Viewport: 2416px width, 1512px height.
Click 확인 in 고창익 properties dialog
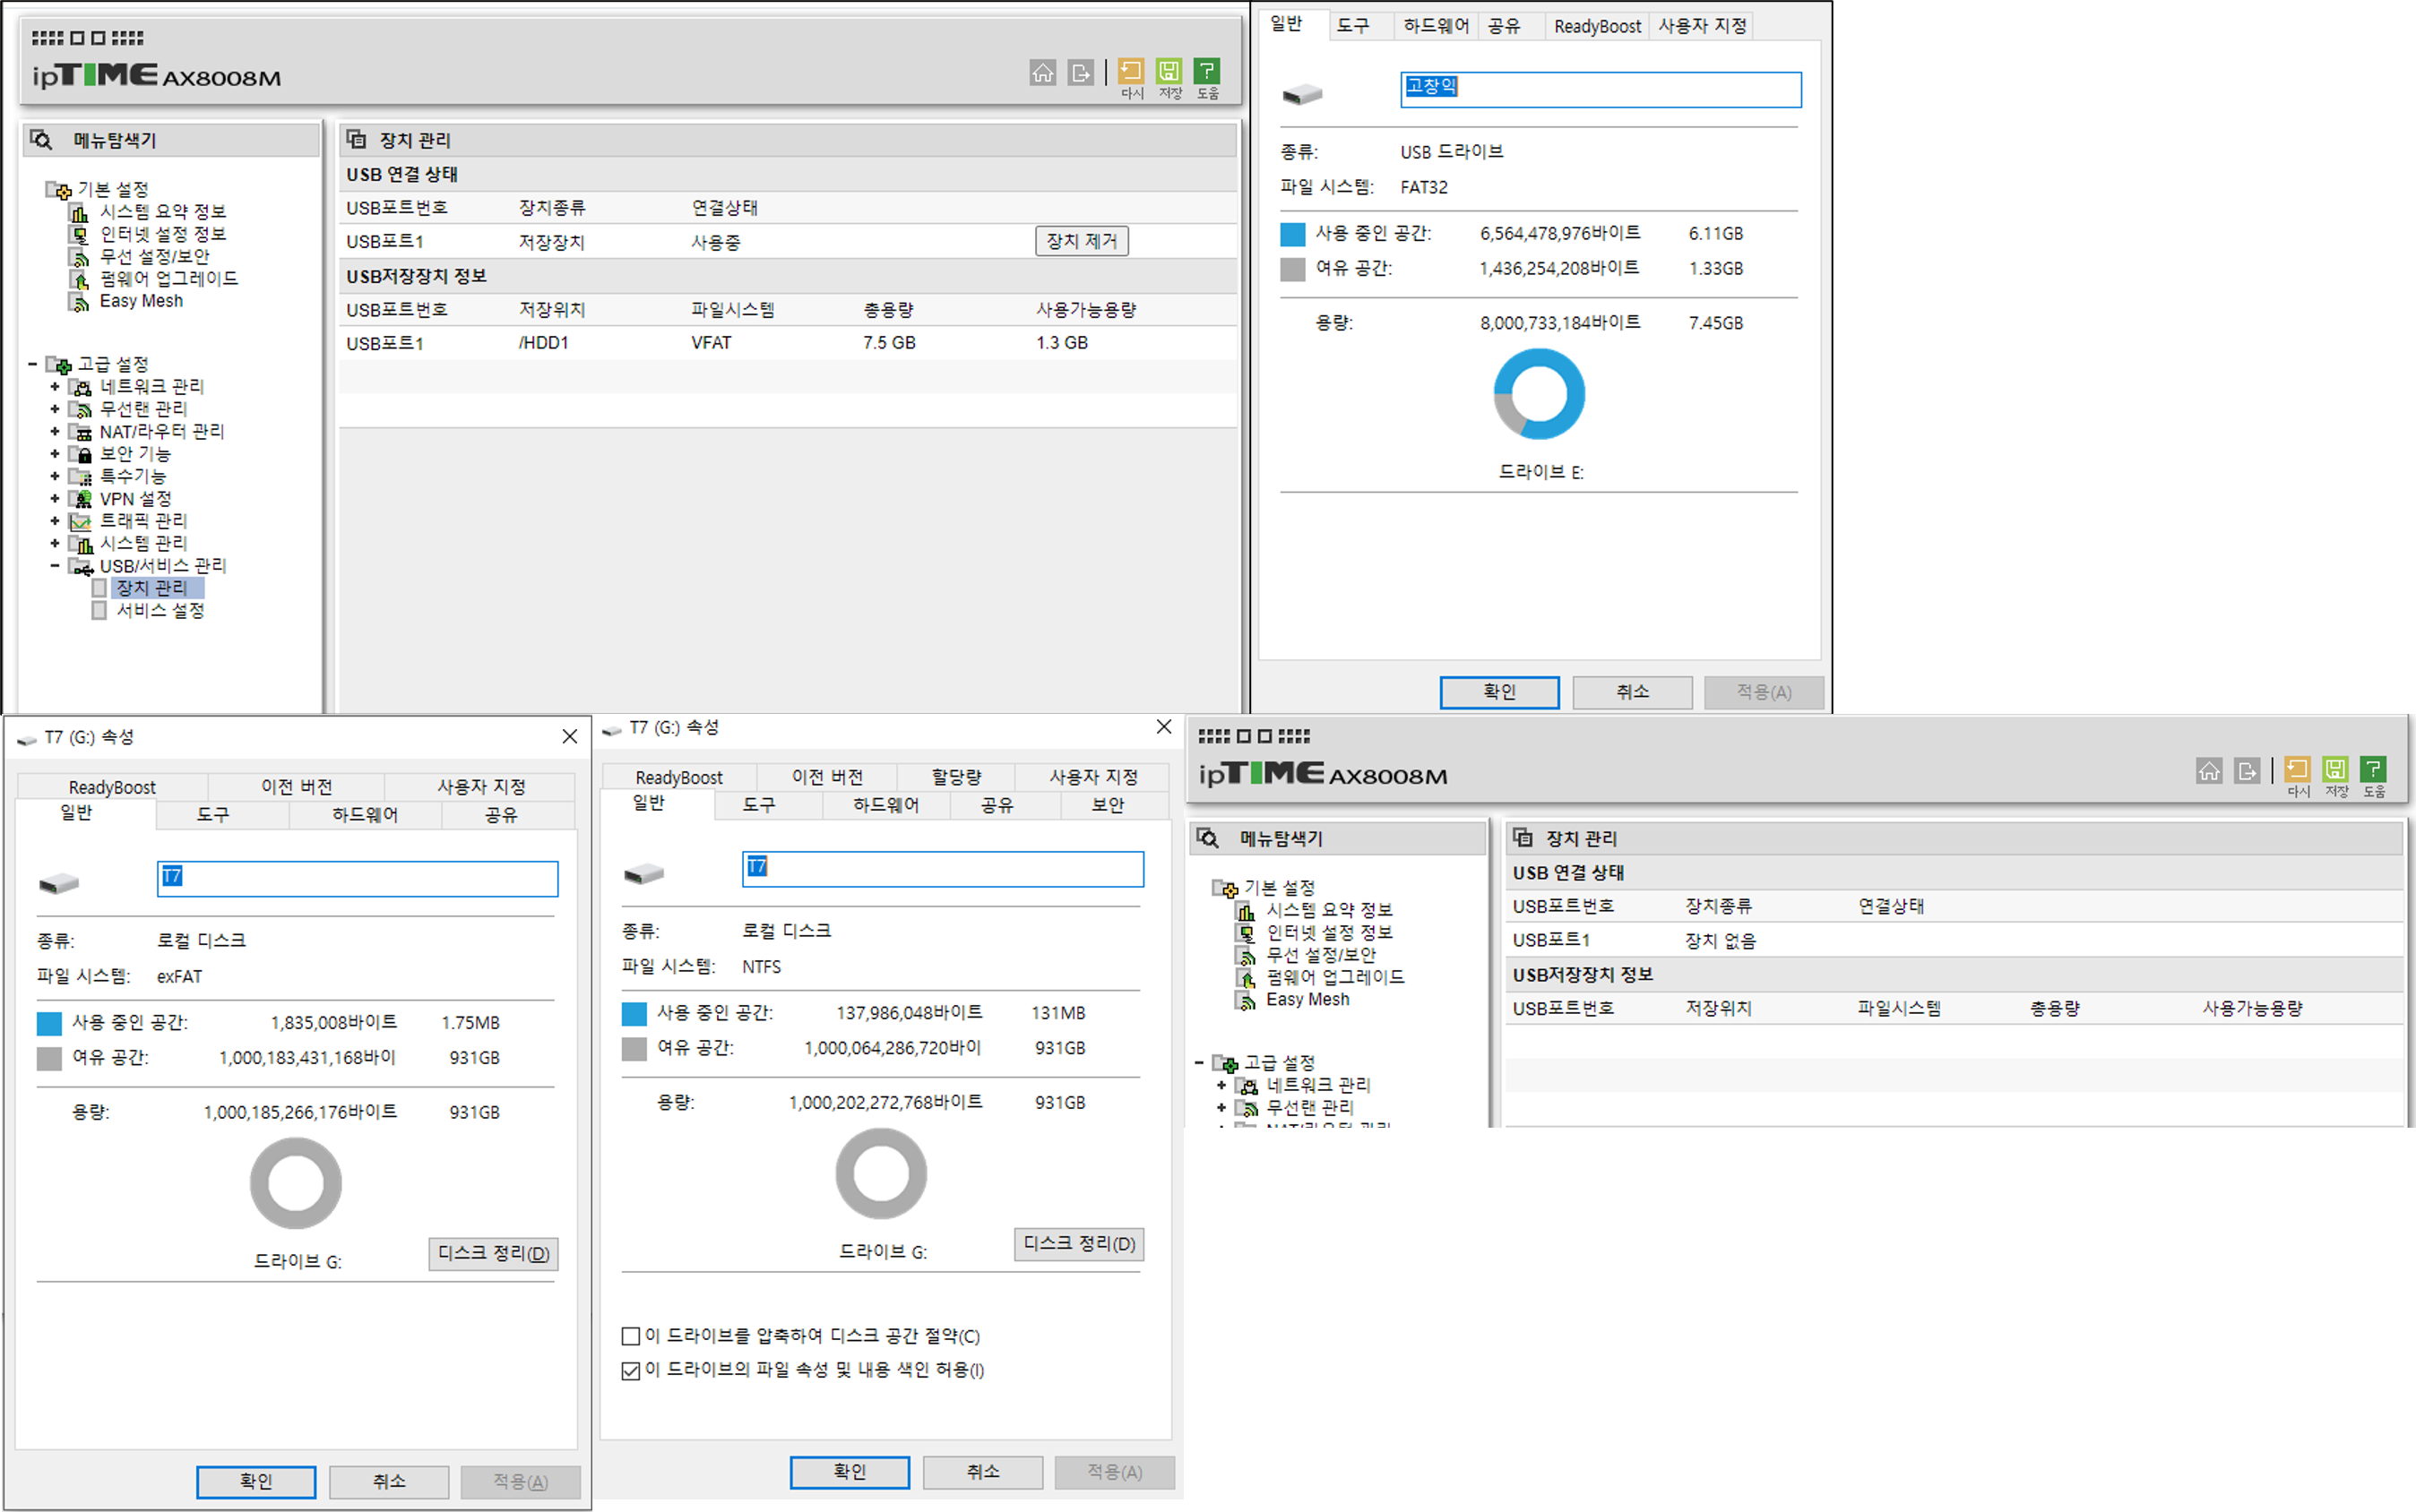[x=1499, y=692]
